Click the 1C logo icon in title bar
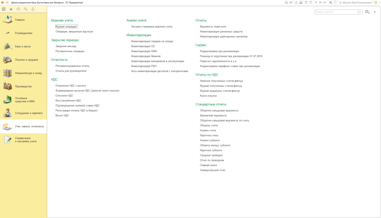381x218 pixels. [3, 3]
